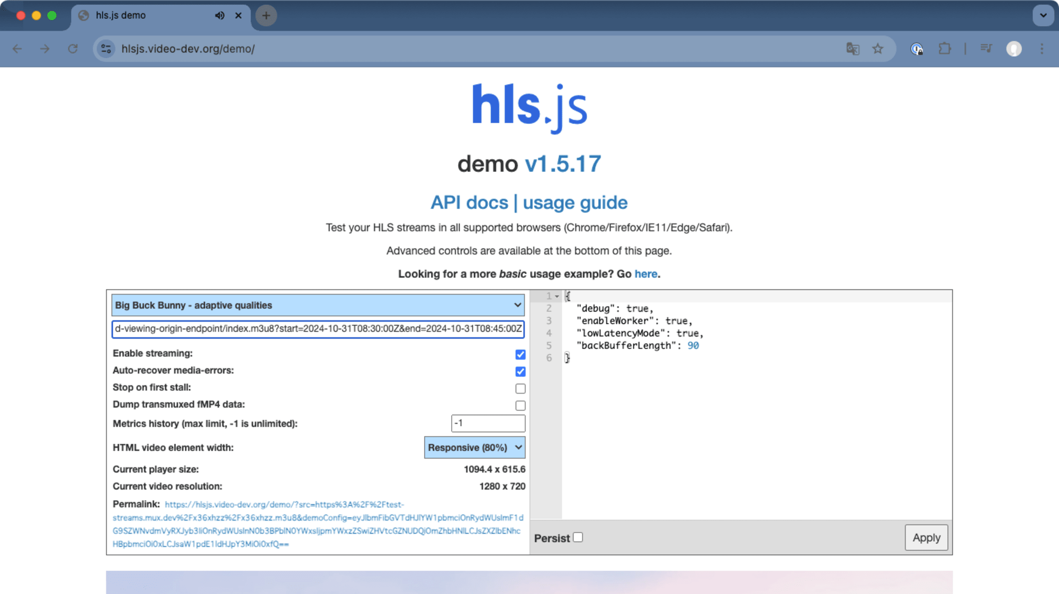Enable Stop on first stall checkbox
This screenshot has height=594, width=1059.
click(x=520, y=389)
